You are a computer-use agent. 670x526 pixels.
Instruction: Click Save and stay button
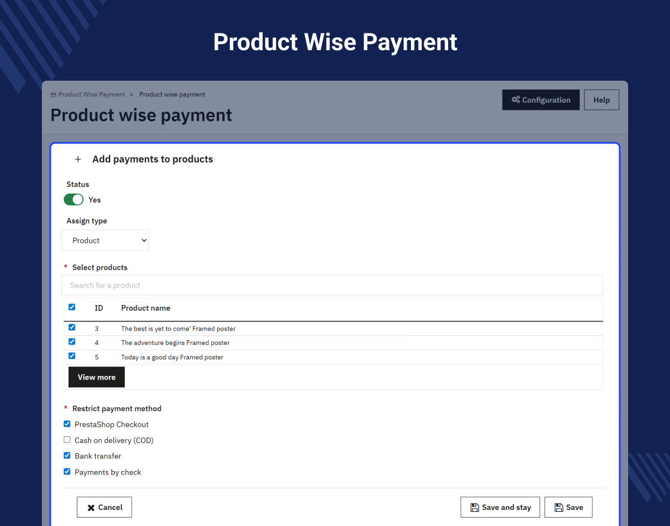point(500,507)
